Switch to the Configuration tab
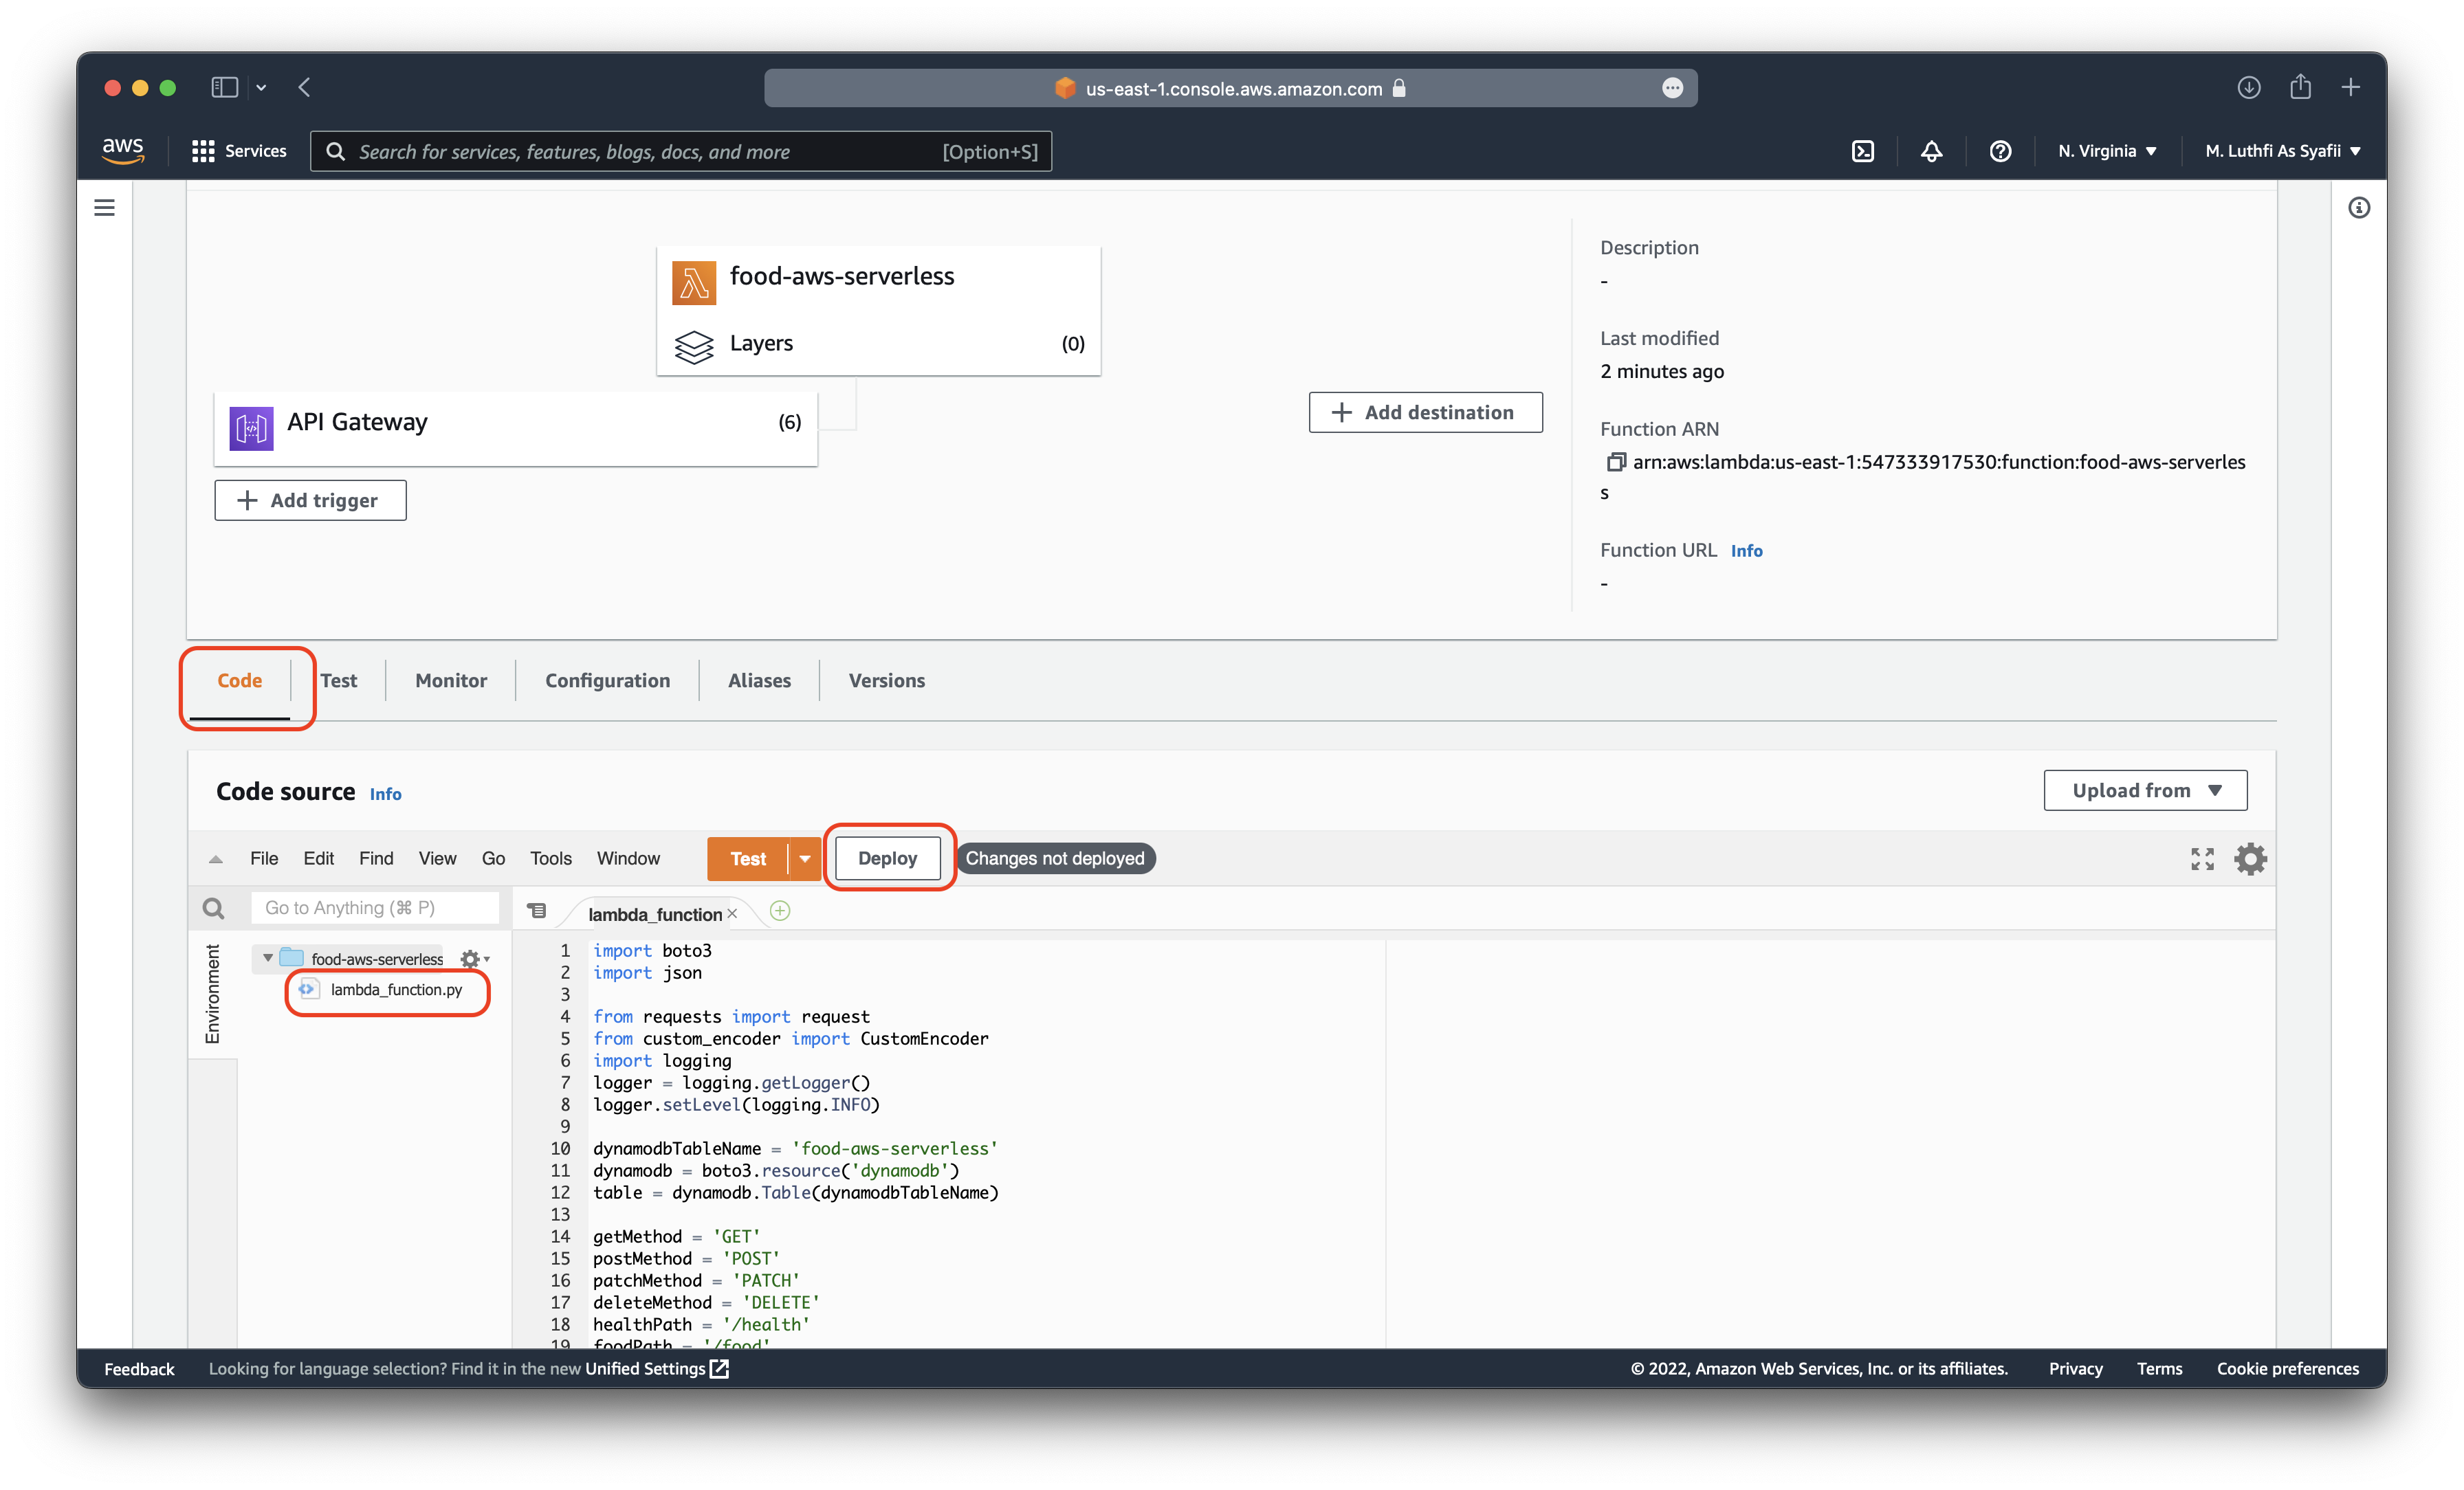 point(607,680)
